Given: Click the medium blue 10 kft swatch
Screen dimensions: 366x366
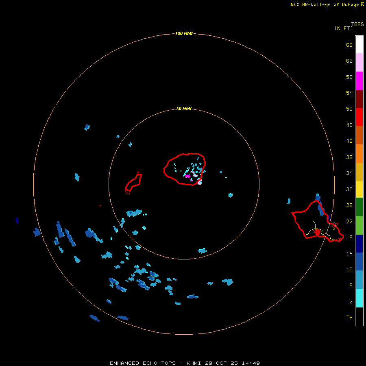Looking at the screenshot, I should 359,261.
